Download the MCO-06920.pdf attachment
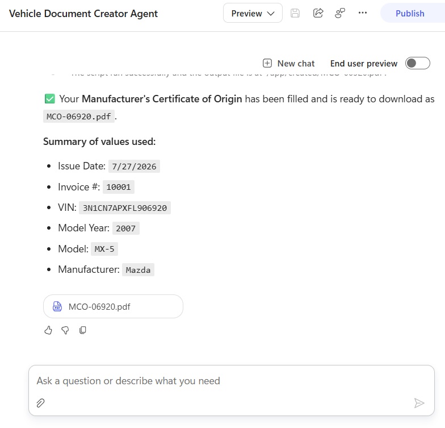 113,306
